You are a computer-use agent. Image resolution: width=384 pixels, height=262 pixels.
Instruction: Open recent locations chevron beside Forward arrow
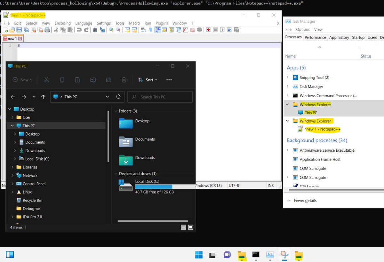coord(34,97)
